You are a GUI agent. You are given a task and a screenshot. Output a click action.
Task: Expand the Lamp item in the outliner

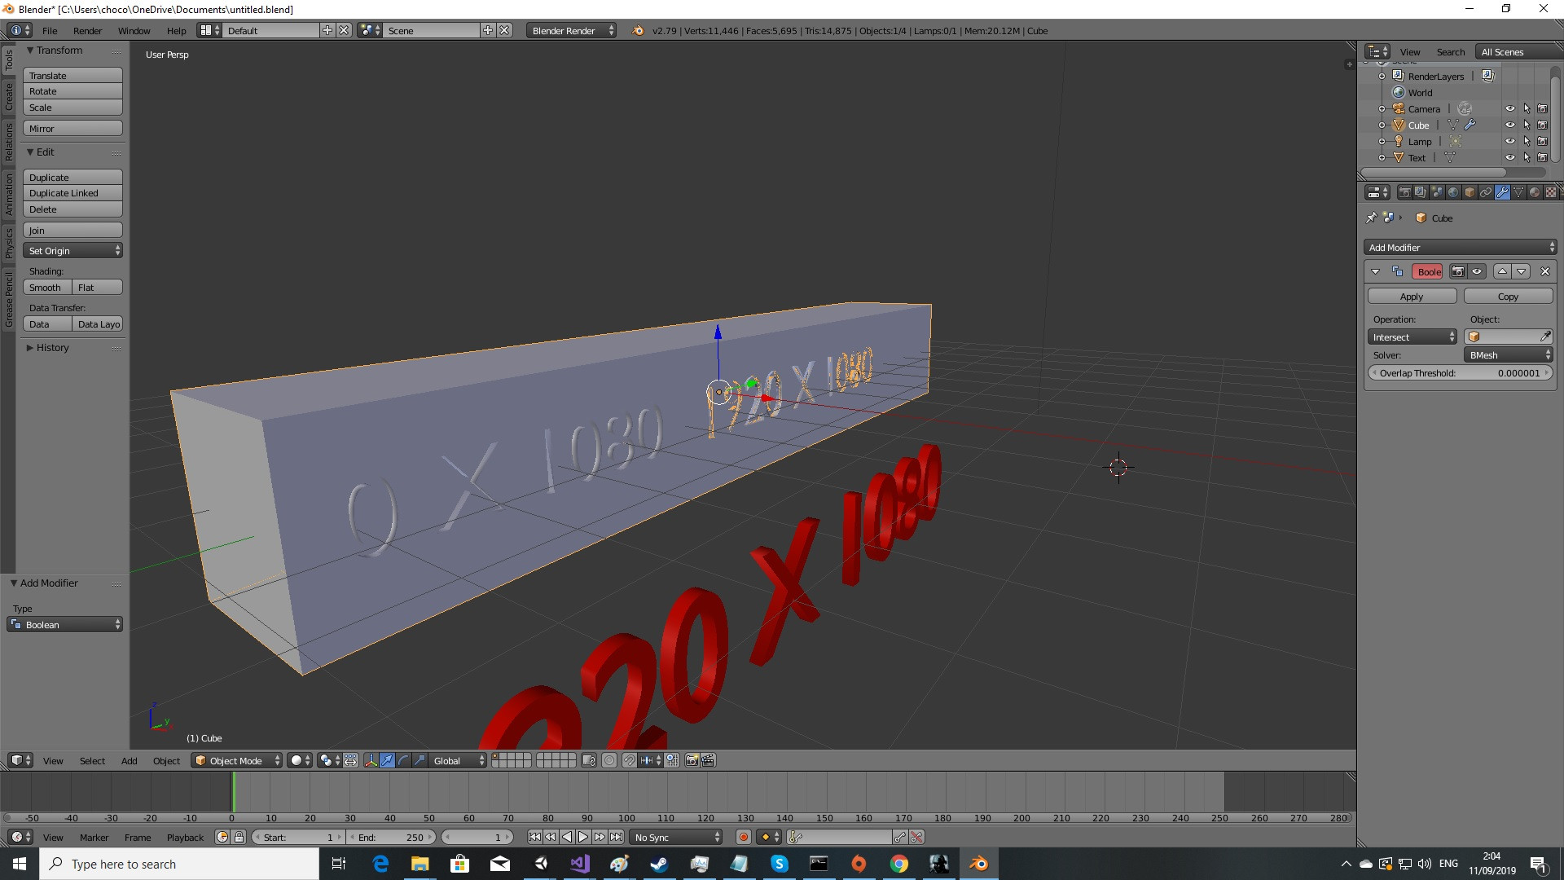point(1382,141)
